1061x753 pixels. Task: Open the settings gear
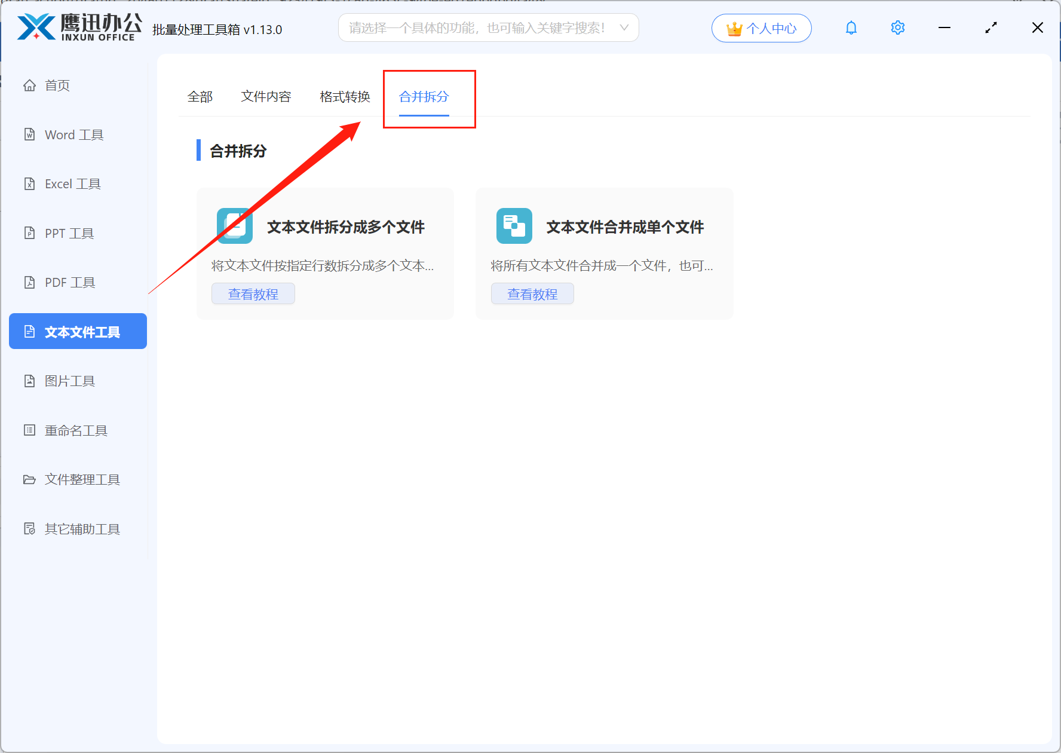[x=897, y=27]
